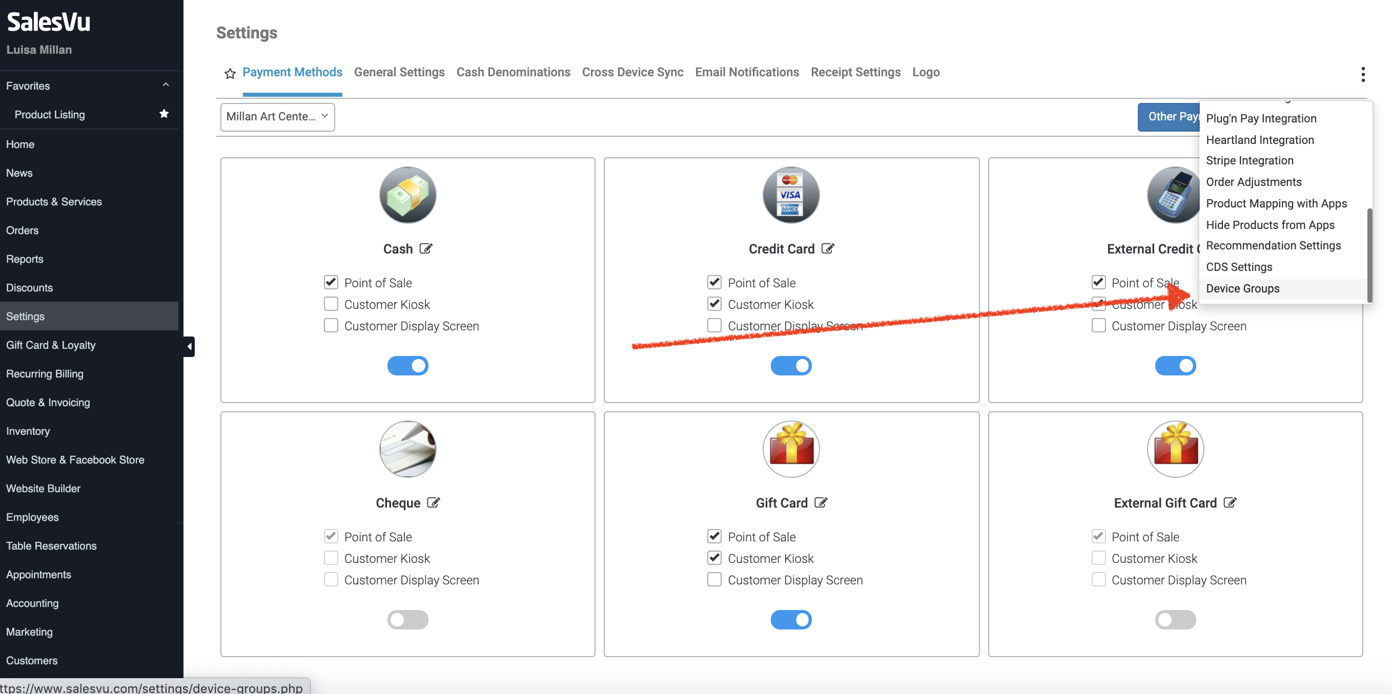
Task: Click the Other Payment button
Action: [x=1169, y=117]
